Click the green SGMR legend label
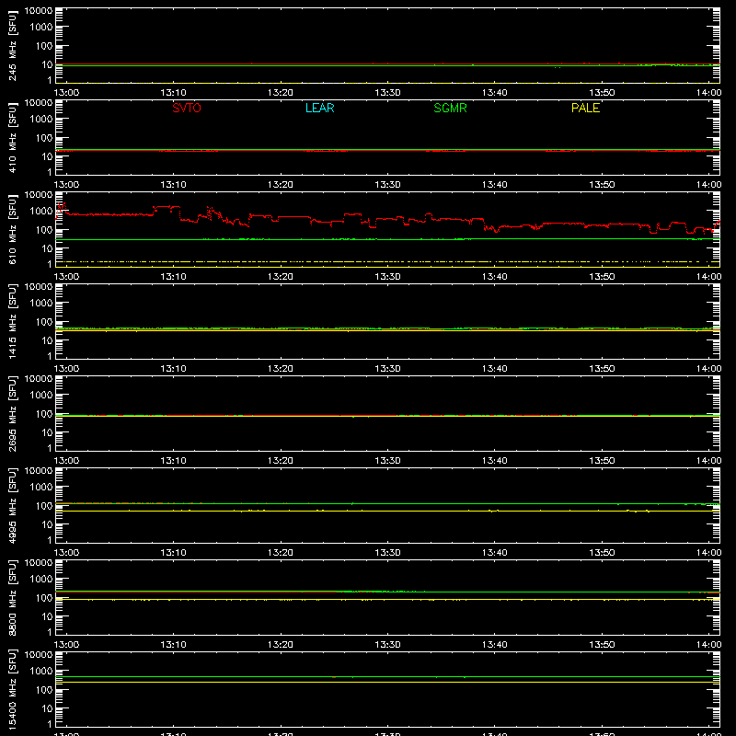Viewport: 736px width, 736px height. click(450, 108)
